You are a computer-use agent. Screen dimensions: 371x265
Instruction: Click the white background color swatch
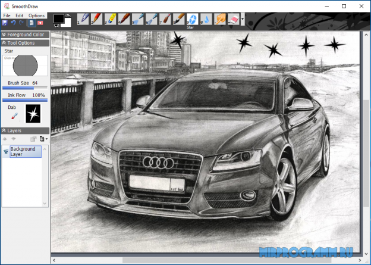68,23
